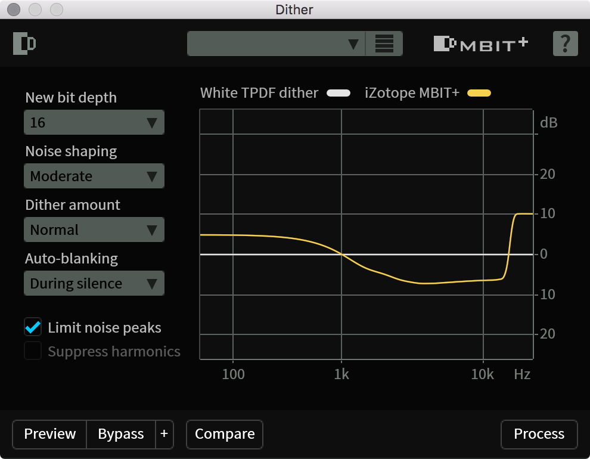The image size is (590, 459).
Task: Open help with the question mark button
Action: pyautogui.click(x=565, y=44)
